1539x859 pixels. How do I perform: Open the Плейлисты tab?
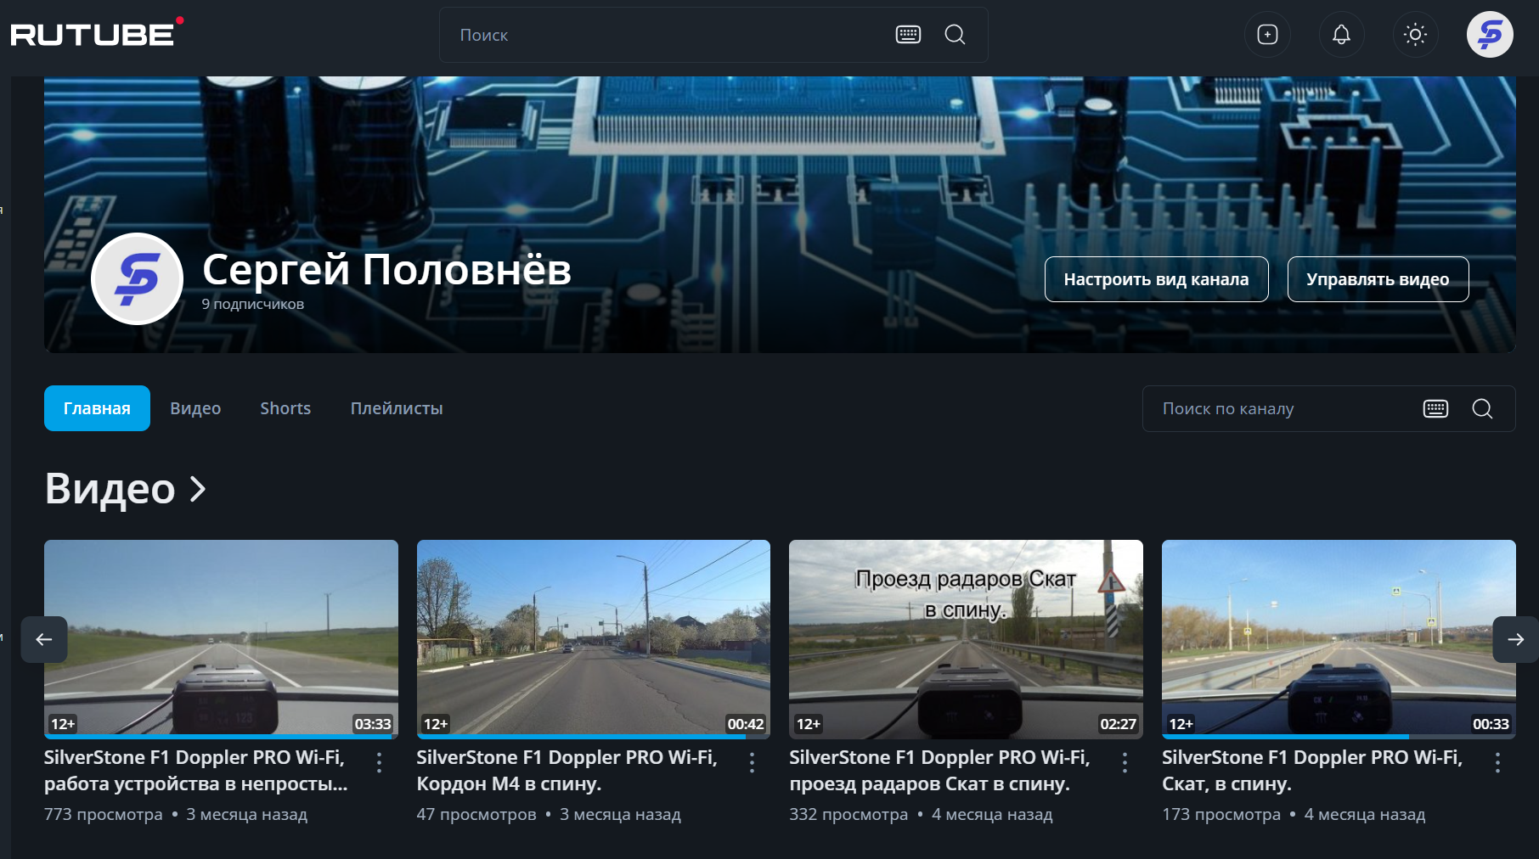[x=397, y=408]
